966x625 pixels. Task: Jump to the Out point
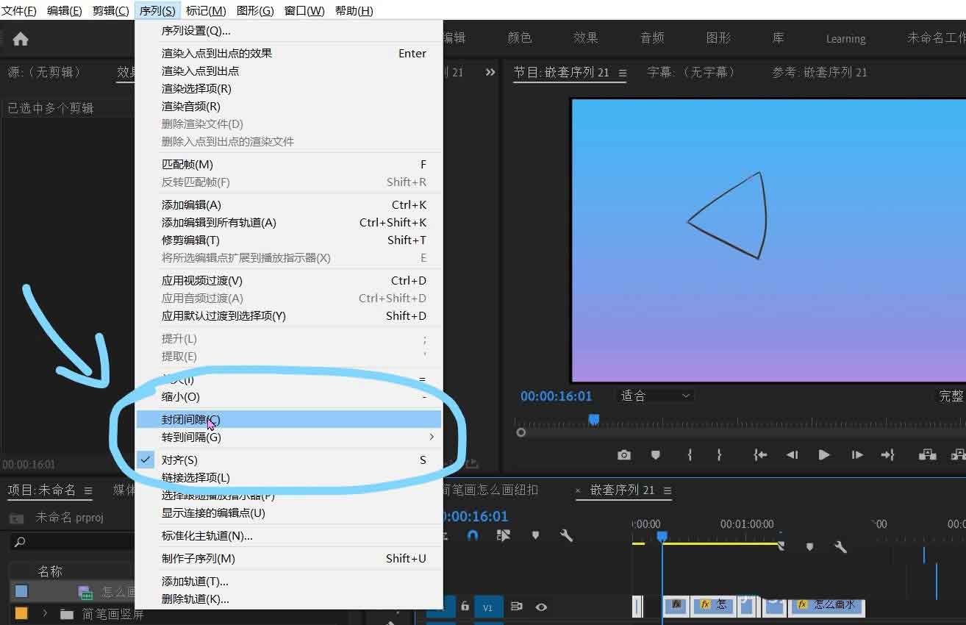click(x=888, y=455)
